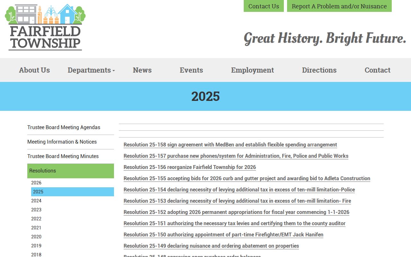Open Resolution 25-158 MedBen agreement
Image resolution: width=411 pixels, height=257 pixels.
230,145
